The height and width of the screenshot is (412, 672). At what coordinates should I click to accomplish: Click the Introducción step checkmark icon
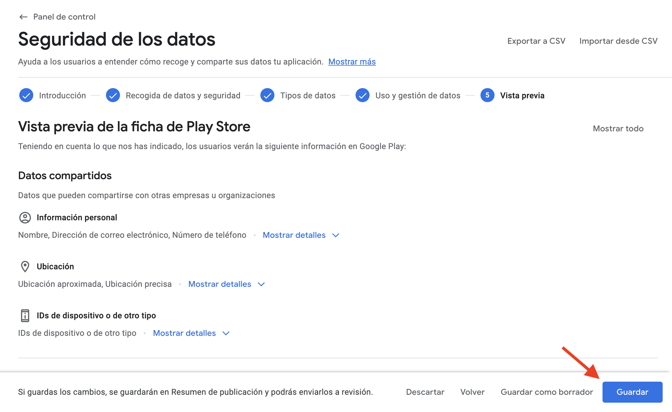[26, 95]
